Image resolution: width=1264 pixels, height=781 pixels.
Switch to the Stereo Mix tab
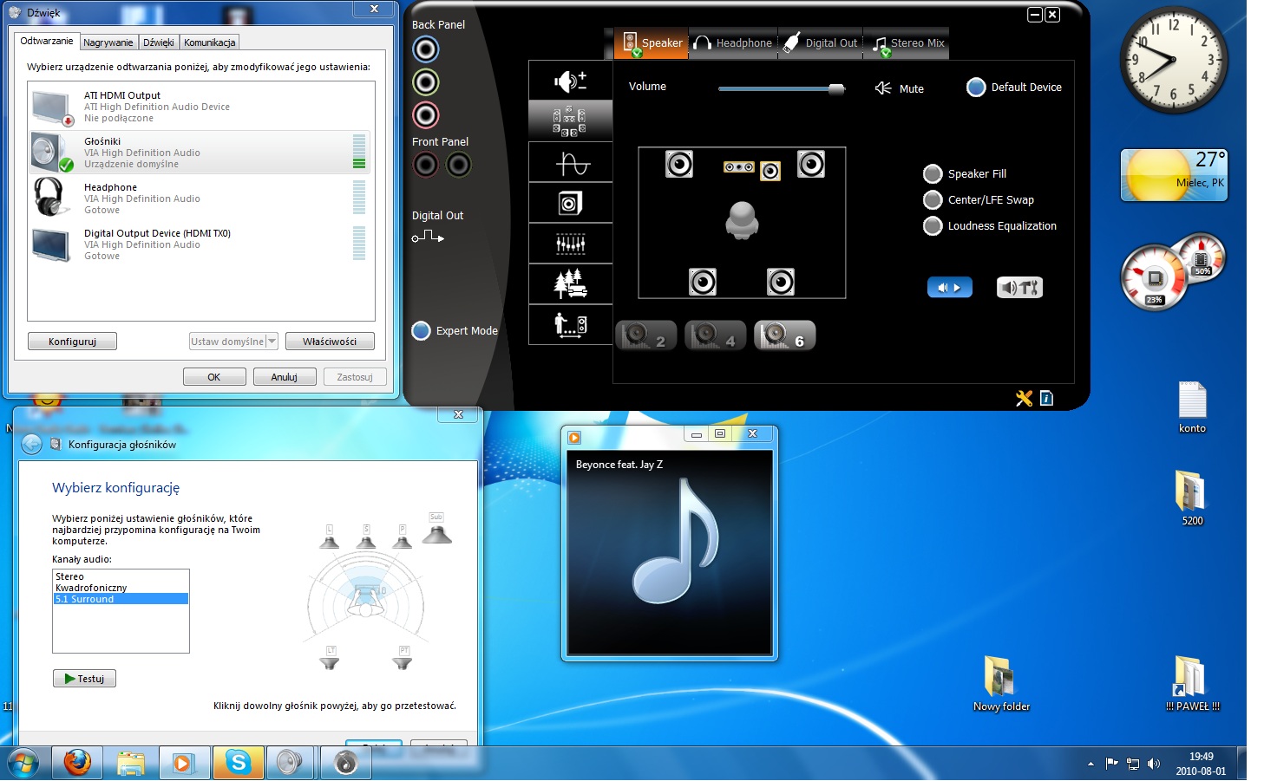coord(907,42)
